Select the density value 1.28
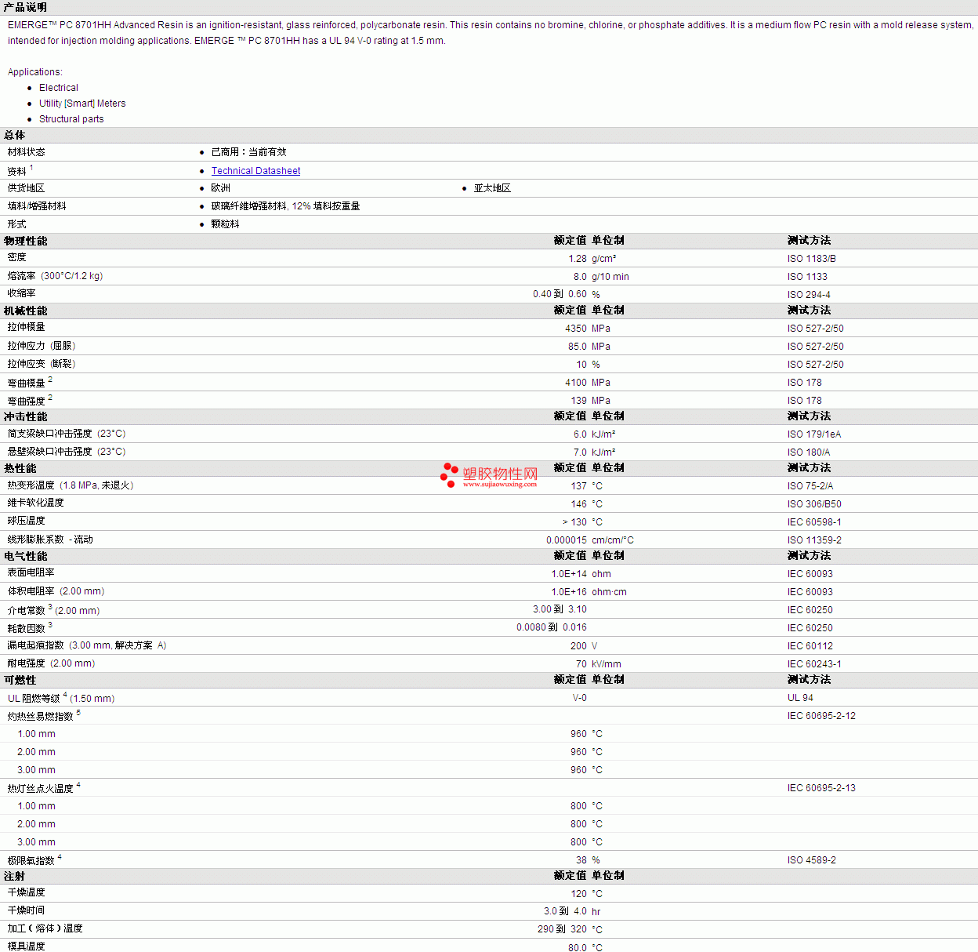This screenshot has width=978, height=952. click(578, 259)
